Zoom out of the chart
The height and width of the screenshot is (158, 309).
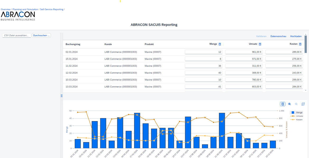click(296, 104)
